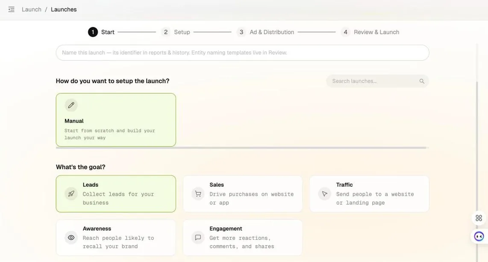Open the command grid floating icon
488x262 pixels.
[x=479, y=218]
